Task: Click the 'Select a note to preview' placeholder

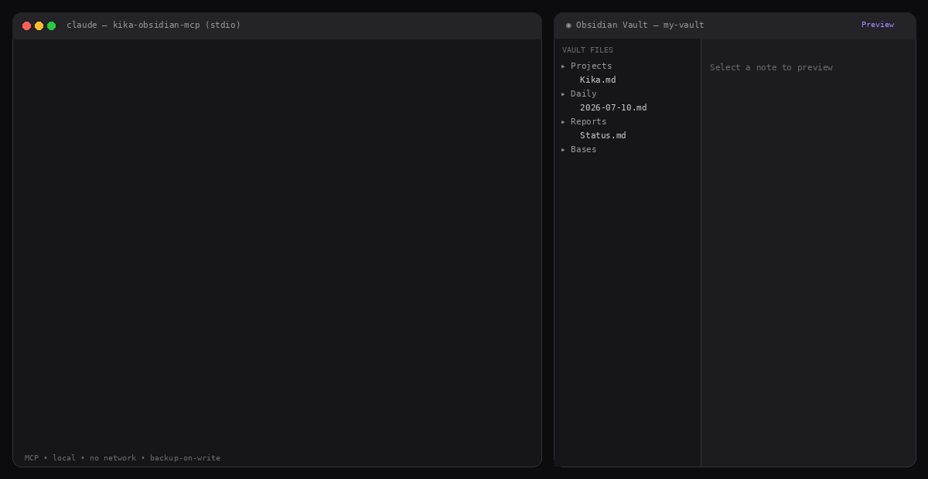Action: pyautogui.click(x=771, y=67)
